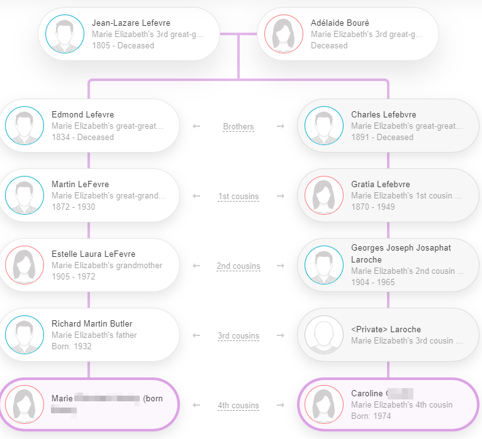Open Georges Joseph Josaphat Laroche's name
482x439 pixels.
401,254
